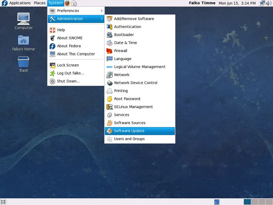Click the Software Sources package icon
Screen dimensions: 273x205
(110, 123)
